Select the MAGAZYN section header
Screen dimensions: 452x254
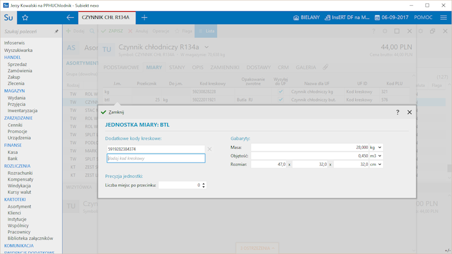[15, 91]
